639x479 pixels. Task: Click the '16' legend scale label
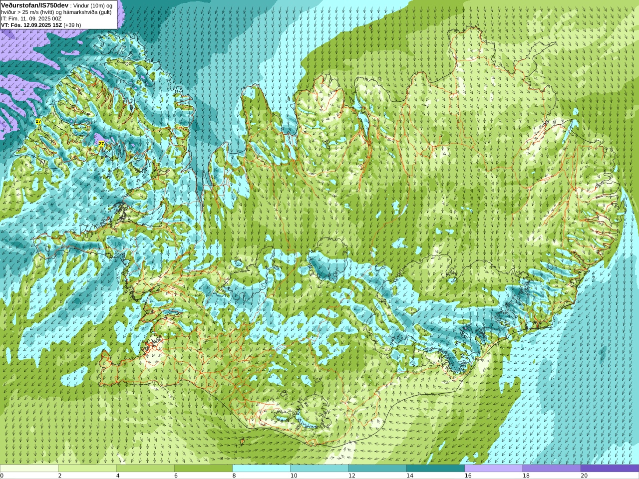click(x=468, y=476)
